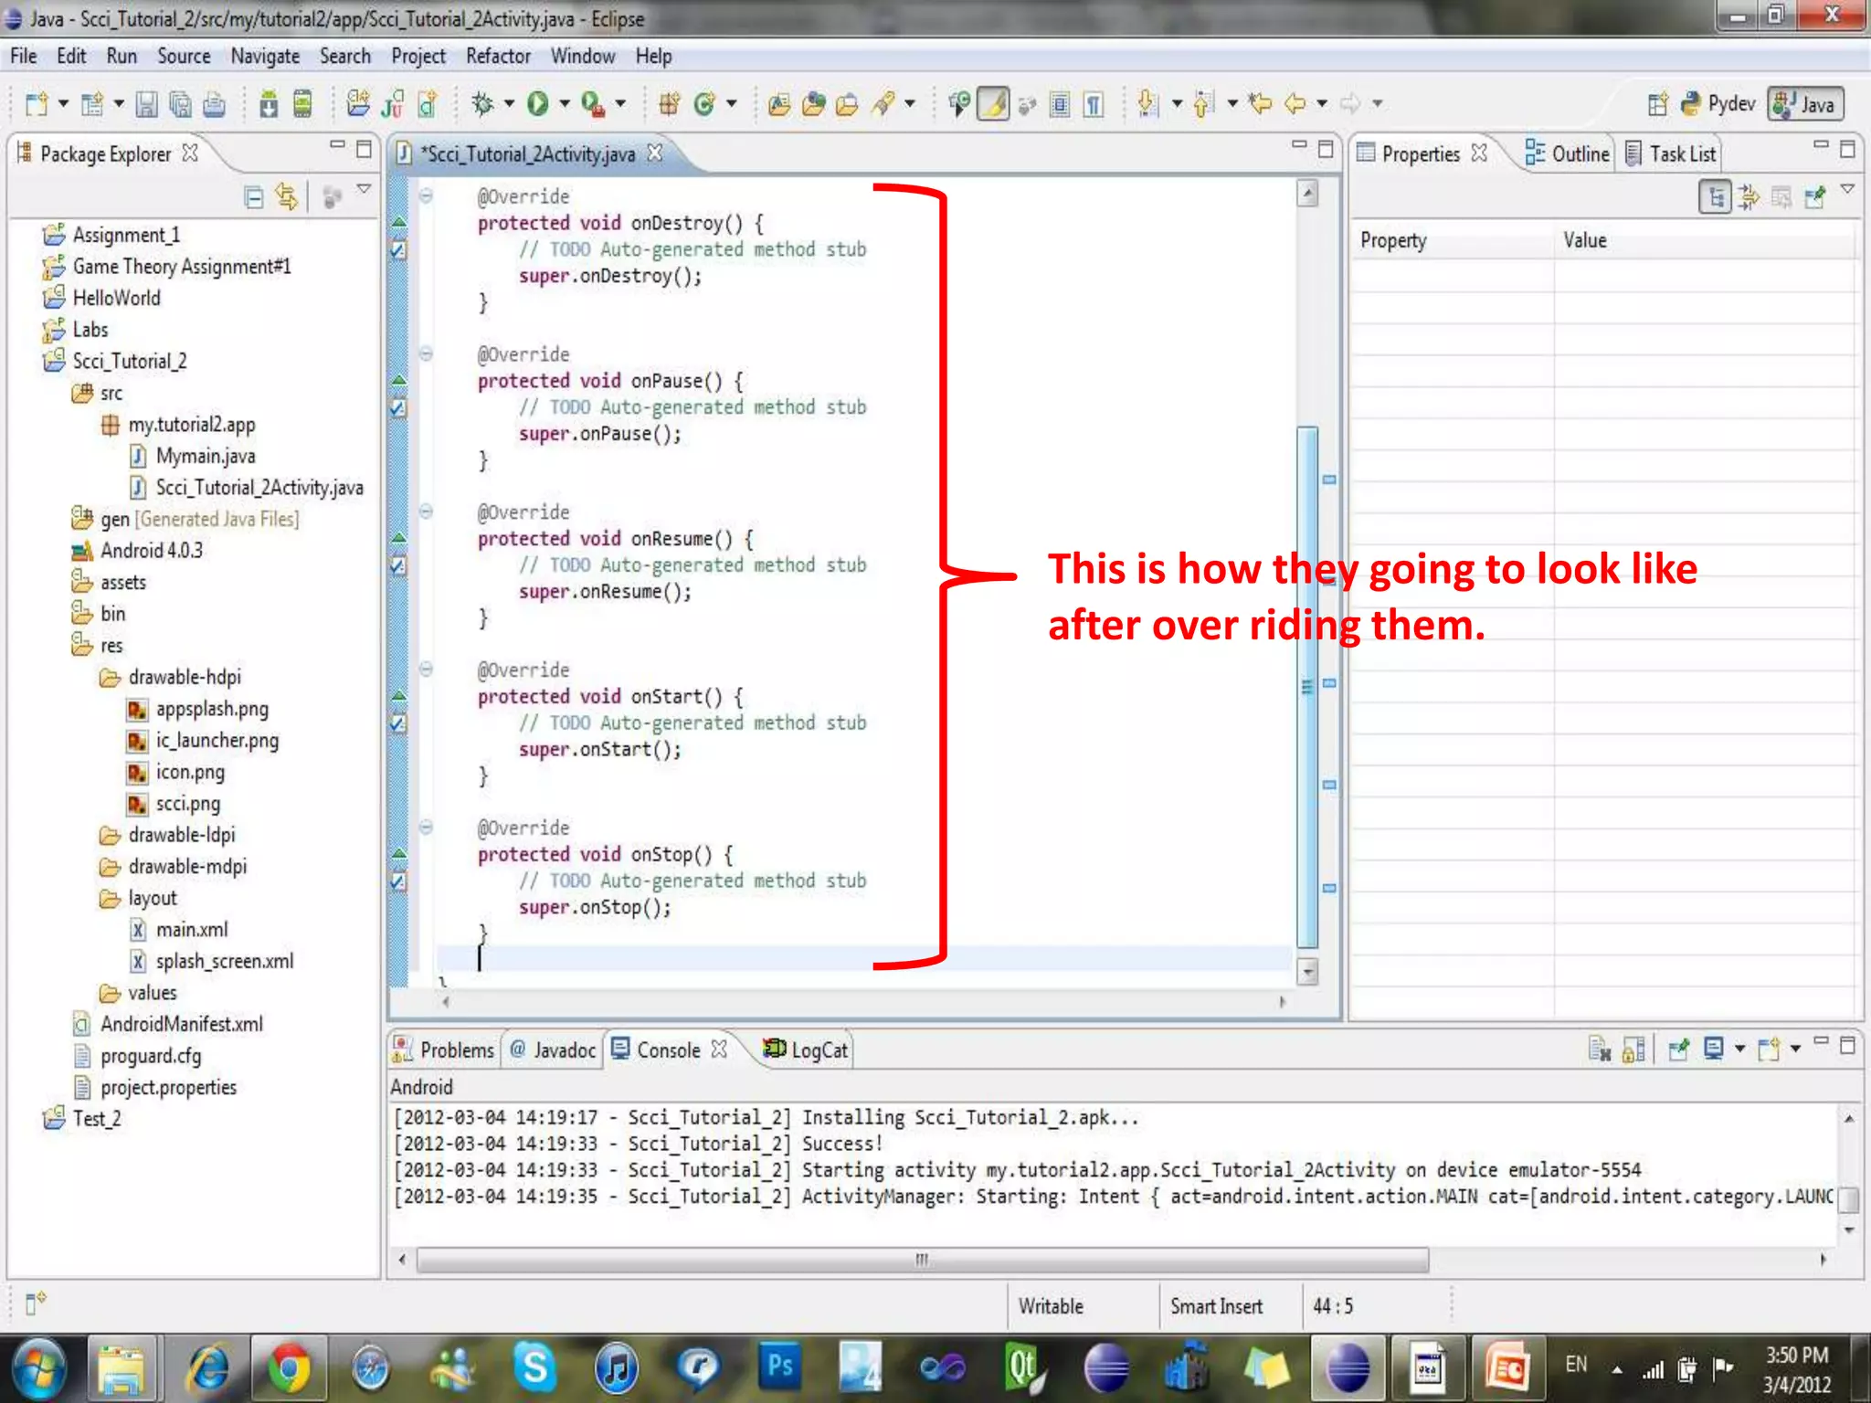Open the Debug configurations dropdown arrow
The height and width of the screenshot is (1403, 1871).
pyautogui.click(x=509, y=104)
